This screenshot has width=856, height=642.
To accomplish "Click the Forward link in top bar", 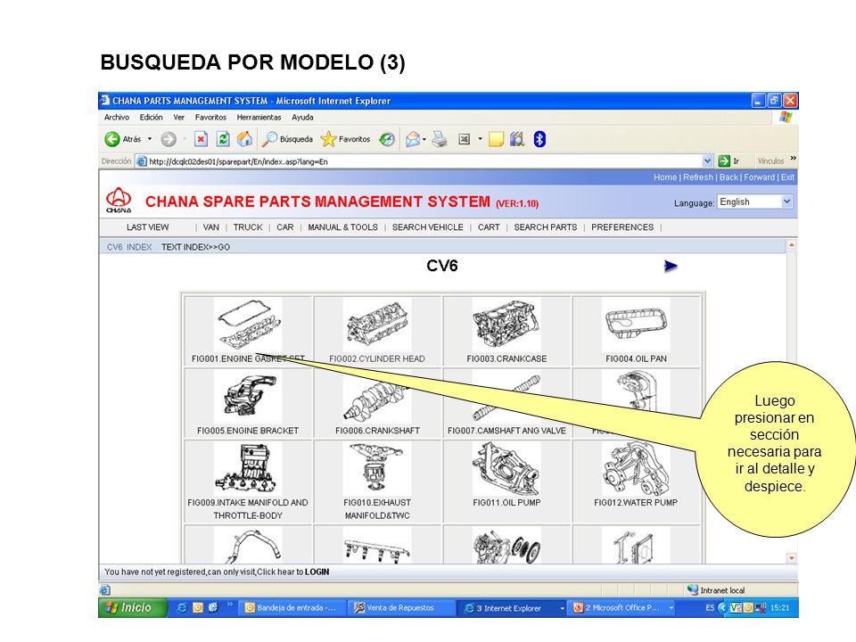I will (x=760, y=177).
